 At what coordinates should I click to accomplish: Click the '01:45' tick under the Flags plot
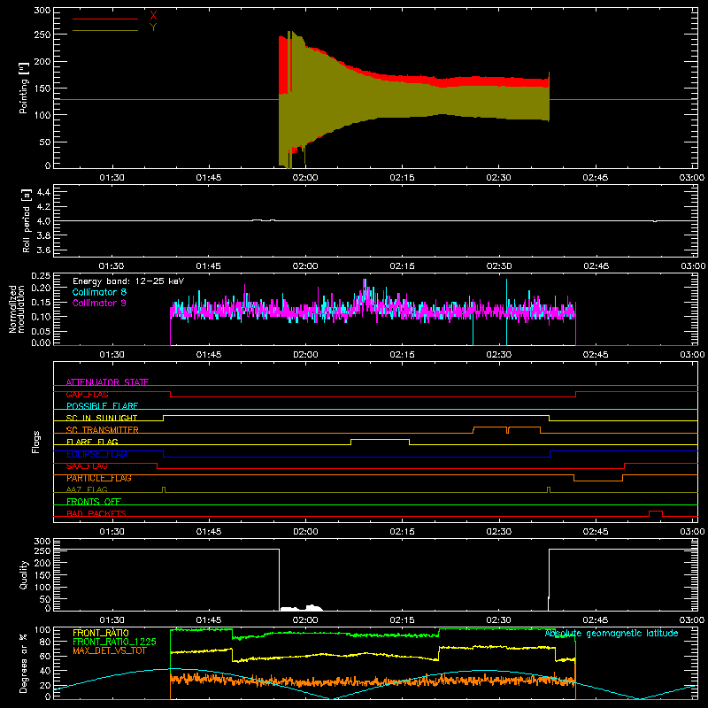click(209, 532)
